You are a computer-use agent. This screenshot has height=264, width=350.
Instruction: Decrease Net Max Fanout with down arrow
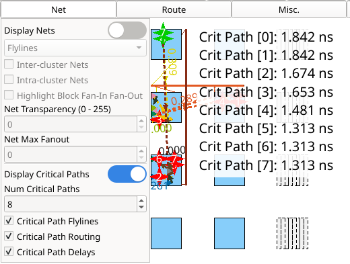pos(141,158)
